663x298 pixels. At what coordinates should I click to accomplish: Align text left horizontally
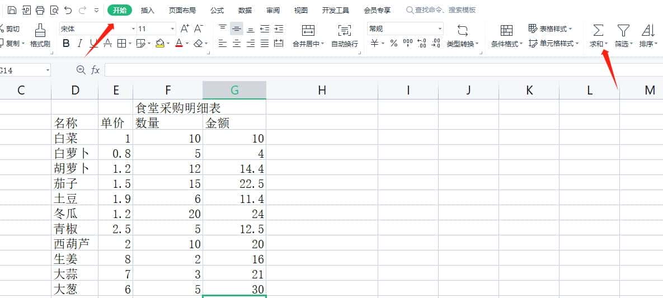pos(223,43)
